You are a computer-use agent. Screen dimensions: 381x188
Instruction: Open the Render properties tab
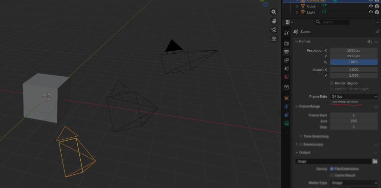(x=287, y=43)
